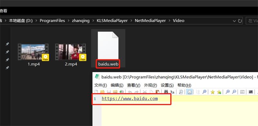Click the https://www.baidu.com link text
Viewport: 258px width, 126px height.
[130, 99]
